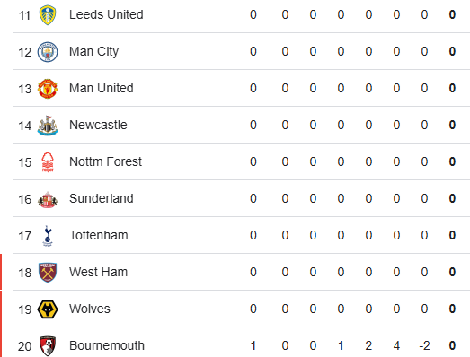The image size is (470, 357).
Task: Open the Leeds United team link
Action: (106, 14)
